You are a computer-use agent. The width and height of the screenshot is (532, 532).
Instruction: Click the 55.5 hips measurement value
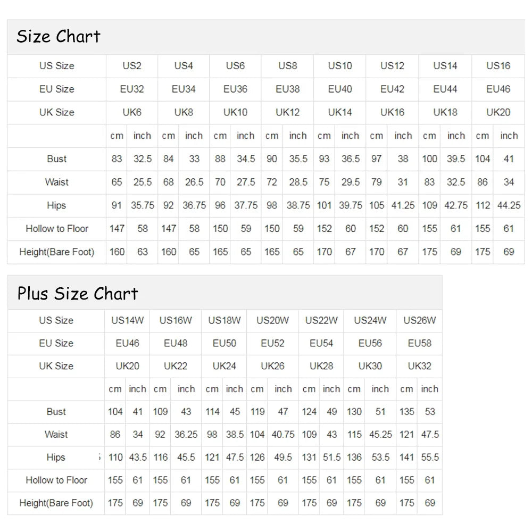(429, 457)
